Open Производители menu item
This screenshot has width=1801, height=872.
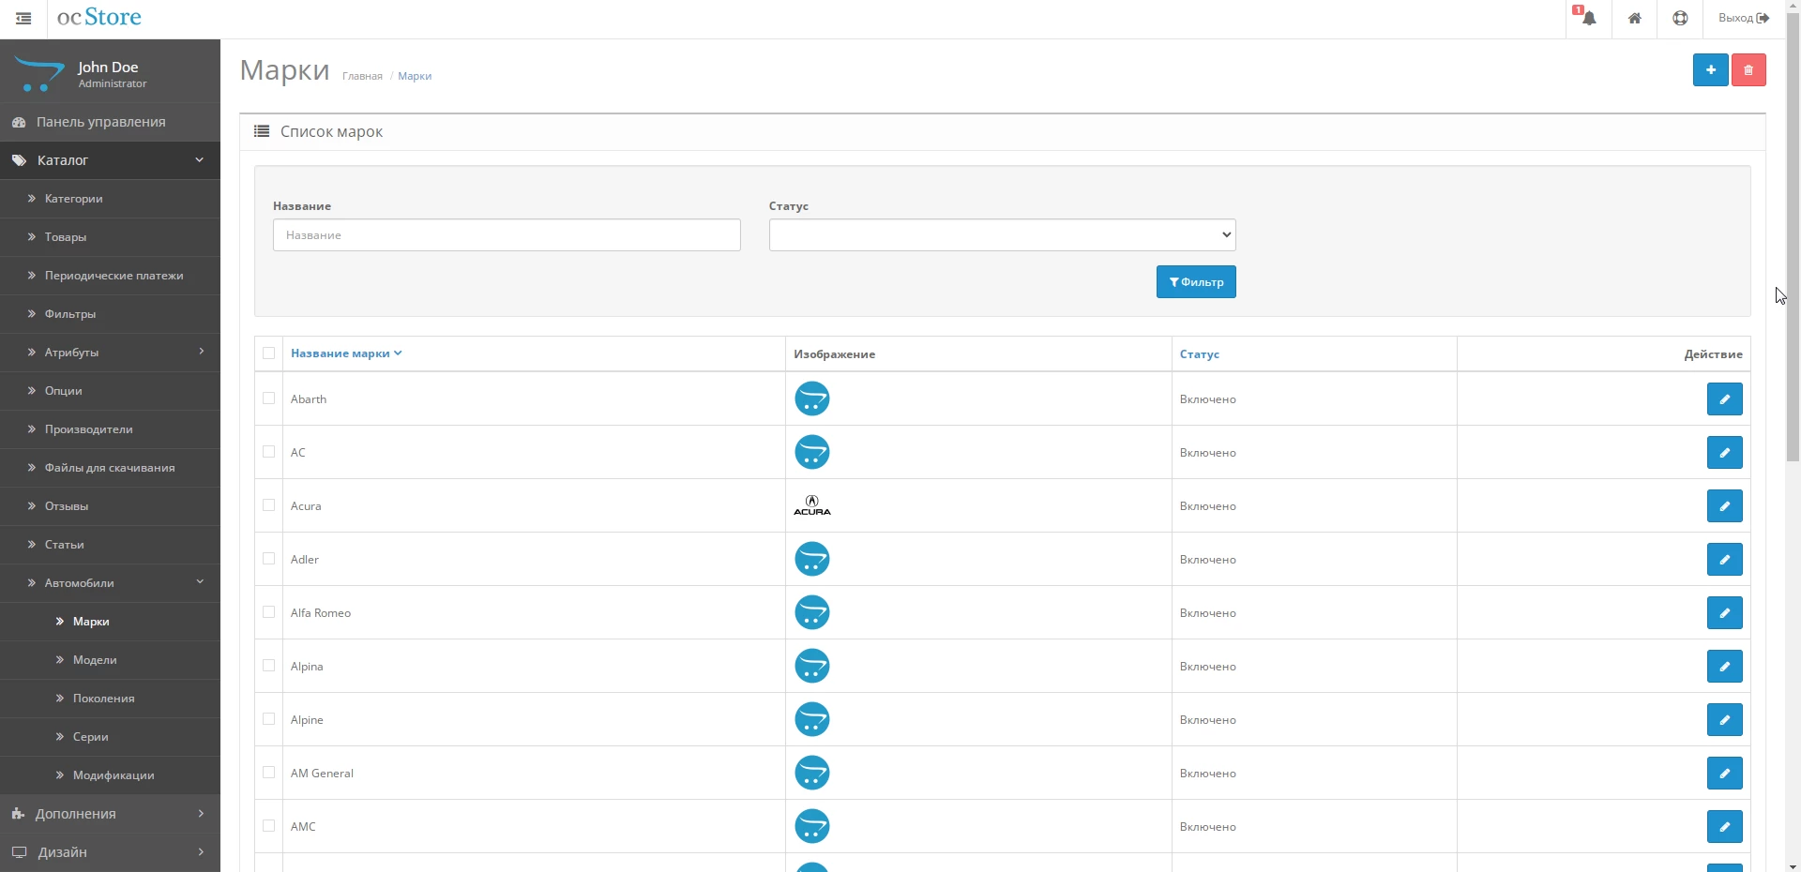(110, 429)
